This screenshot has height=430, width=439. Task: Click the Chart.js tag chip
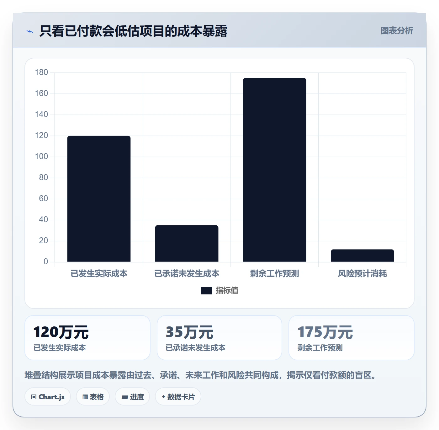pyautogui.click(x=48, y=397)
